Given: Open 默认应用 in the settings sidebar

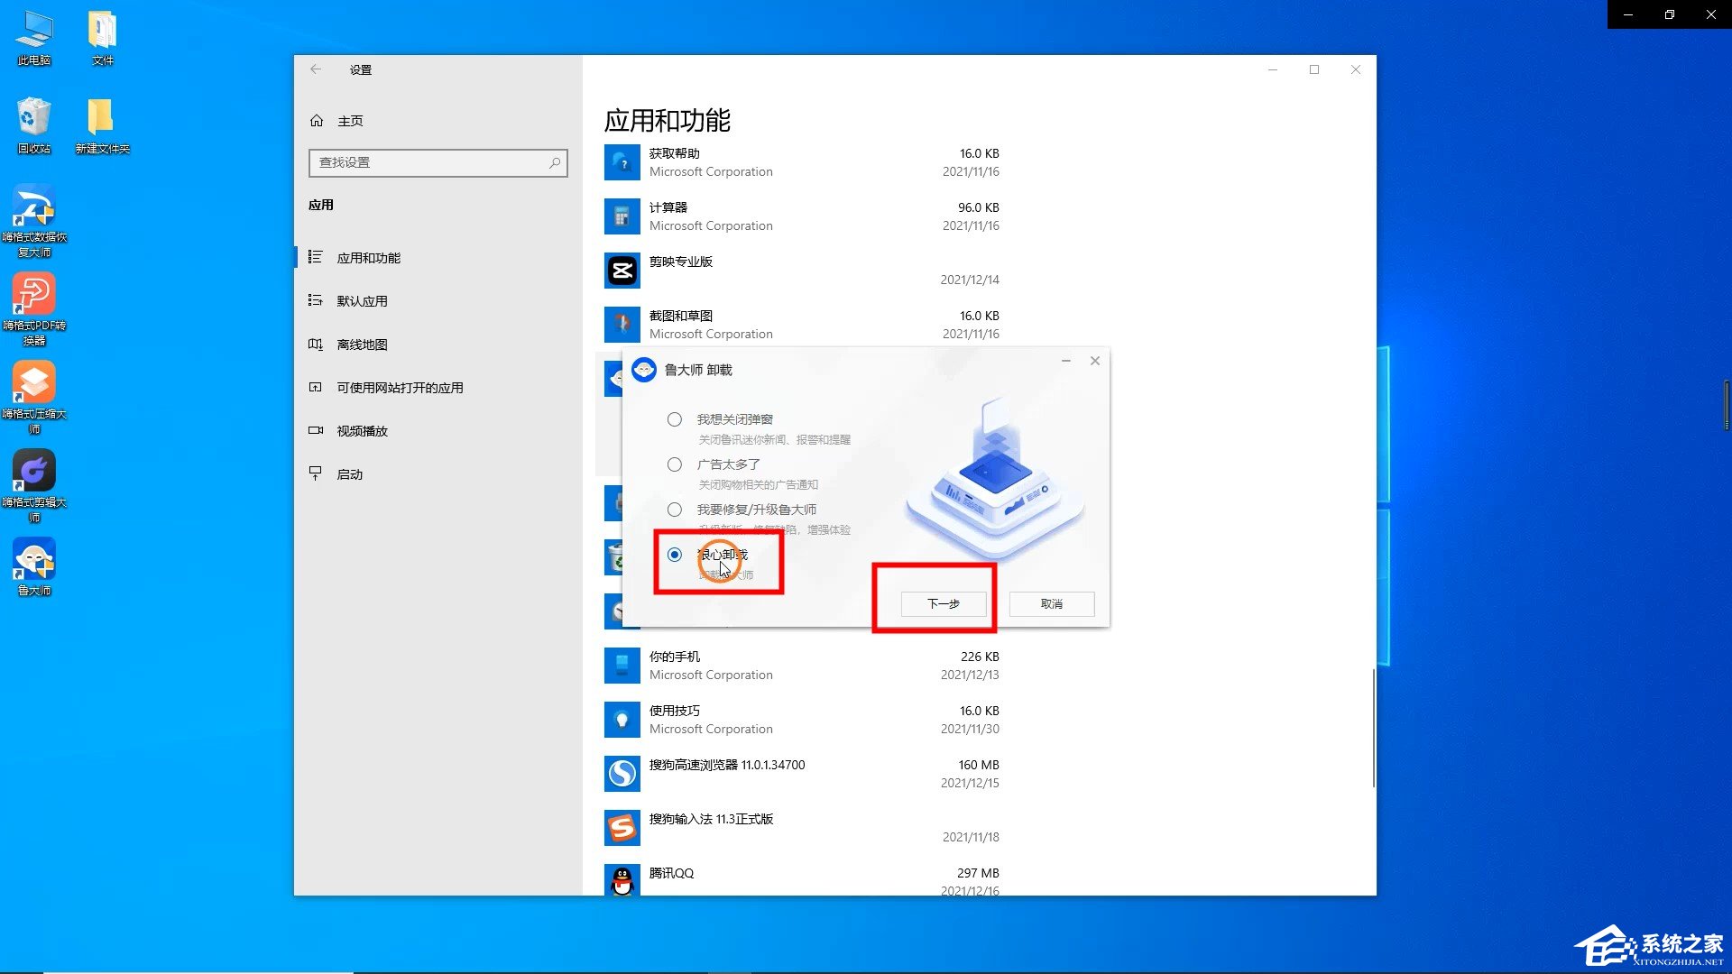Looking at the screenshot, I should coord(362,301).
